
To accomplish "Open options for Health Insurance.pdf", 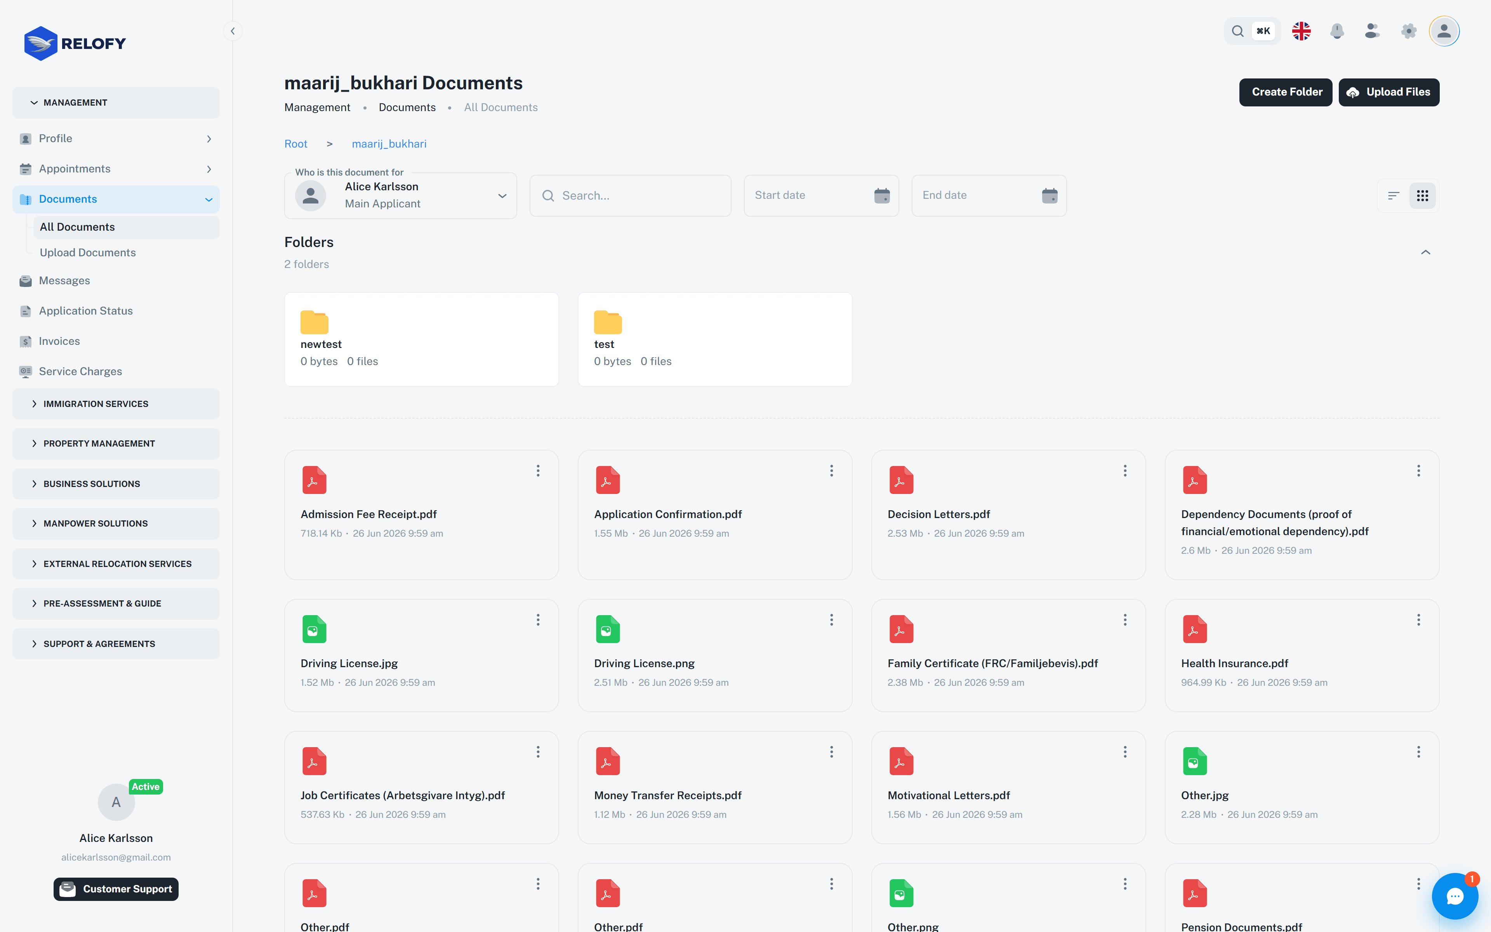I will (x=1418, y=620).
